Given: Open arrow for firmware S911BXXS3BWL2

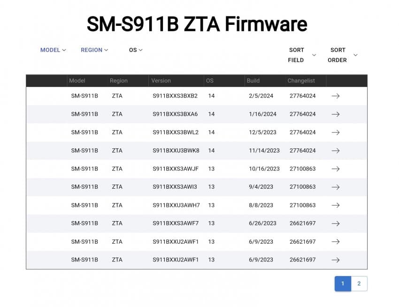Looking at the screenshot, I should tap(335, 132).
